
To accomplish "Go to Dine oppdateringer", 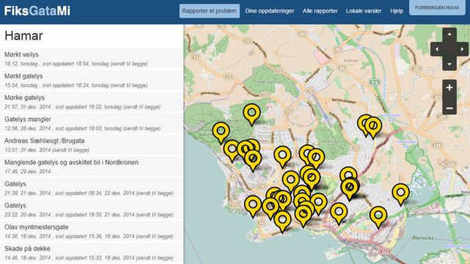I will (x=270, y=11).
